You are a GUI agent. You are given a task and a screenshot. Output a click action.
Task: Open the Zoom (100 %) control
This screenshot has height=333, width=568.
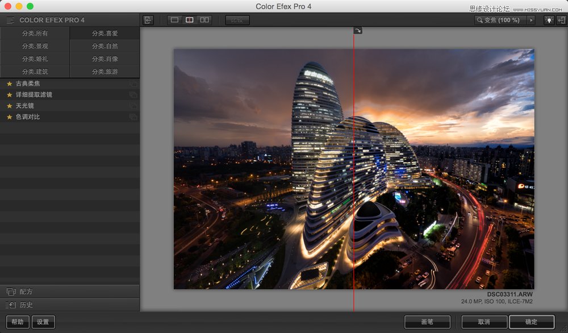501,20
